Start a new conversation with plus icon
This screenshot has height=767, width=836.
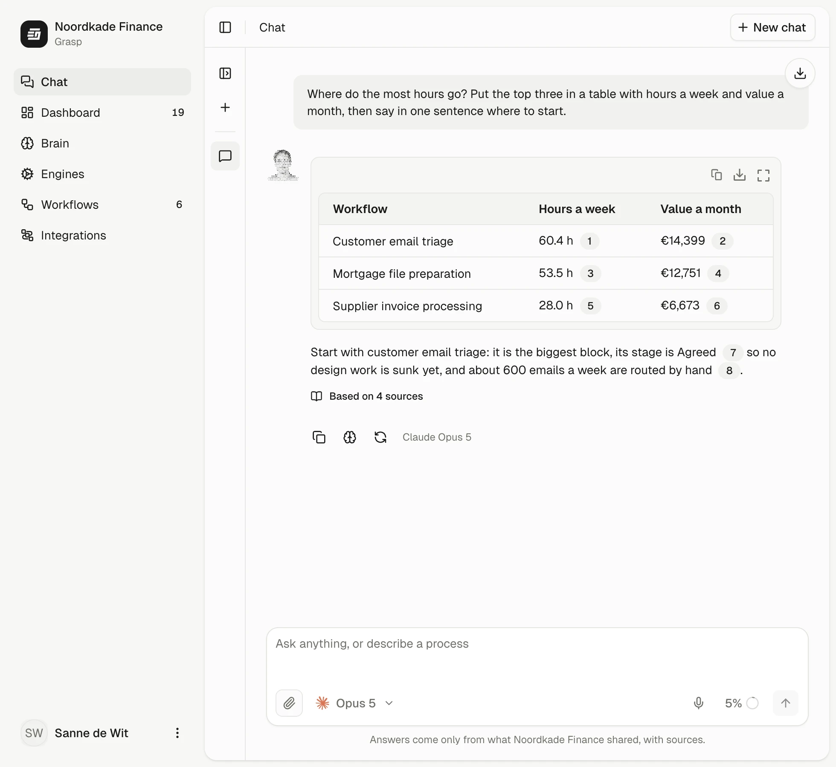225,107
